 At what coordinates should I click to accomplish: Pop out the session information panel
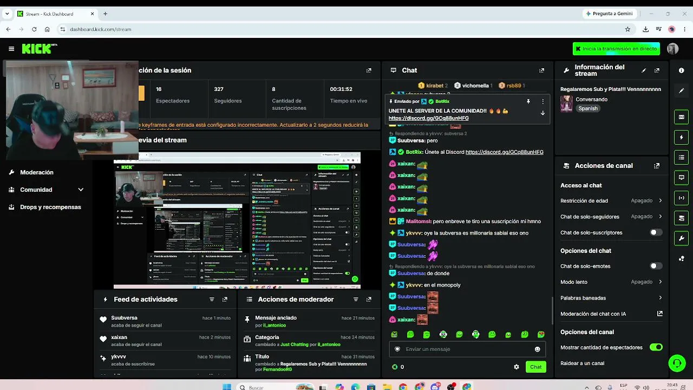369,70
